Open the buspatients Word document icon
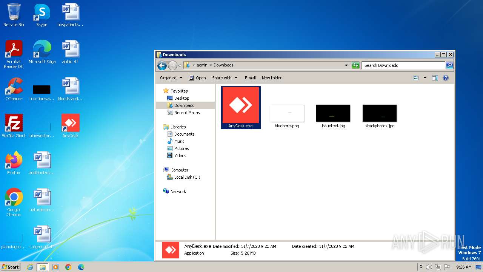 click(70, 15)
